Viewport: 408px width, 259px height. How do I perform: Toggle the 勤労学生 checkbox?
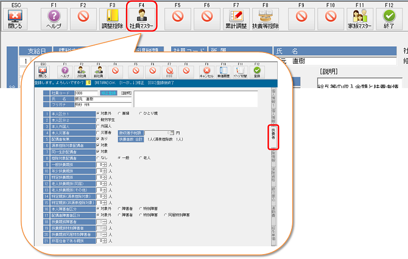[x=98, y=119]
